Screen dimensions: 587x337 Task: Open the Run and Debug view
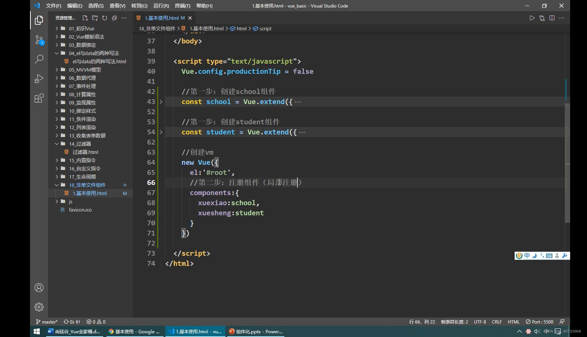point(39,79)
